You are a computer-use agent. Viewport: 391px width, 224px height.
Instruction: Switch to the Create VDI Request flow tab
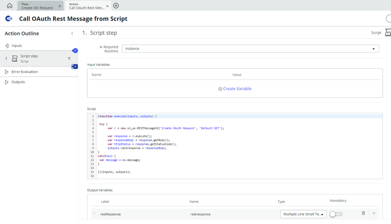click(37, 6)
